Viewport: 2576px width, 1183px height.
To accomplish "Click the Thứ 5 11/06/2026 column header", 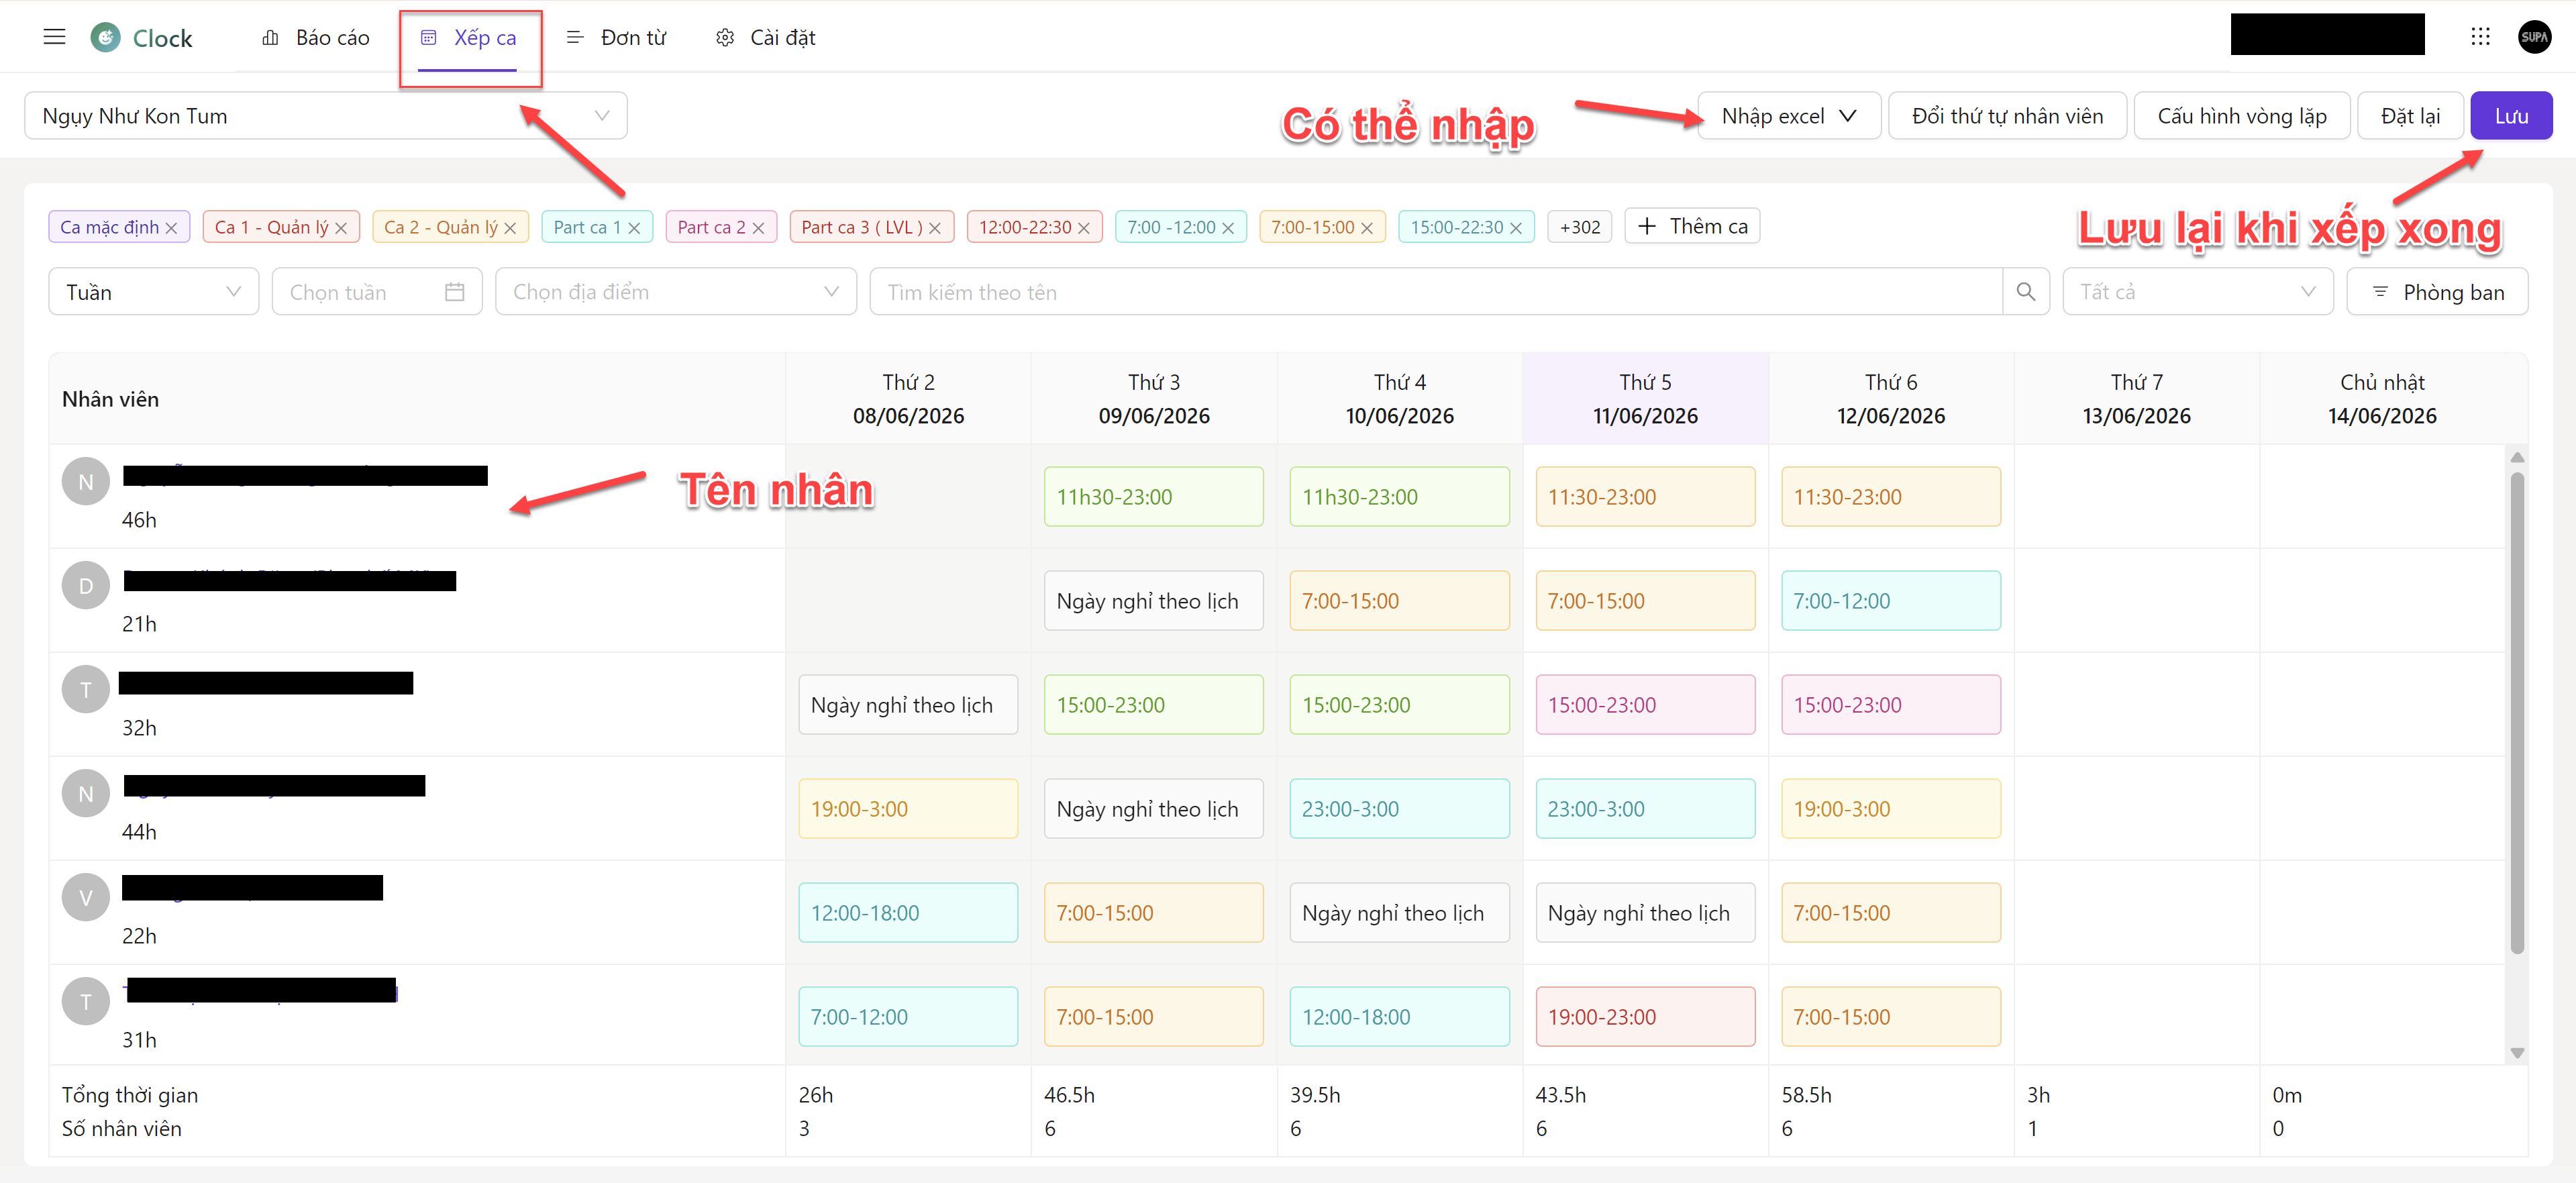I will coord(1645,399).
